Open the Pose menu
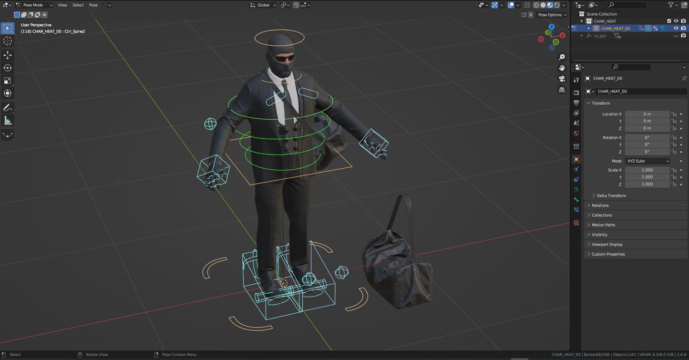689x360 pixels. [x=93, y=5]
